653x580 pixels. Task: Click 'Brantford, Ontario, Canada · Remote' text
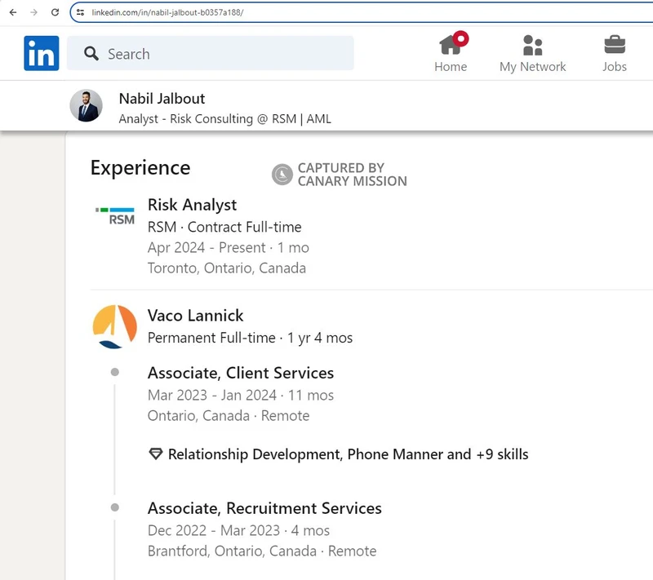click(262, 551)
